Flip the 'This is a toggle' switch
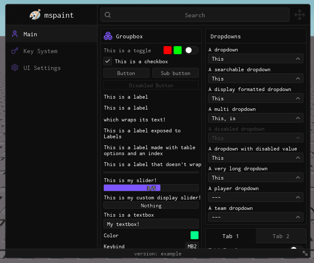Screen dimensions: 314x263 point(192,50)
